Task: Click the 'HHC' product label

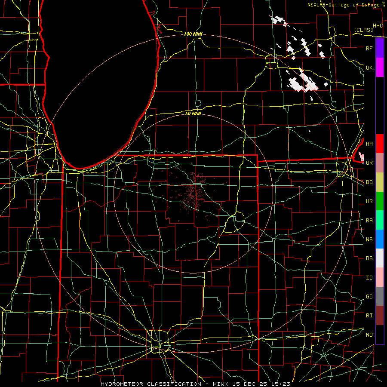Action: [x=378, y=26]
